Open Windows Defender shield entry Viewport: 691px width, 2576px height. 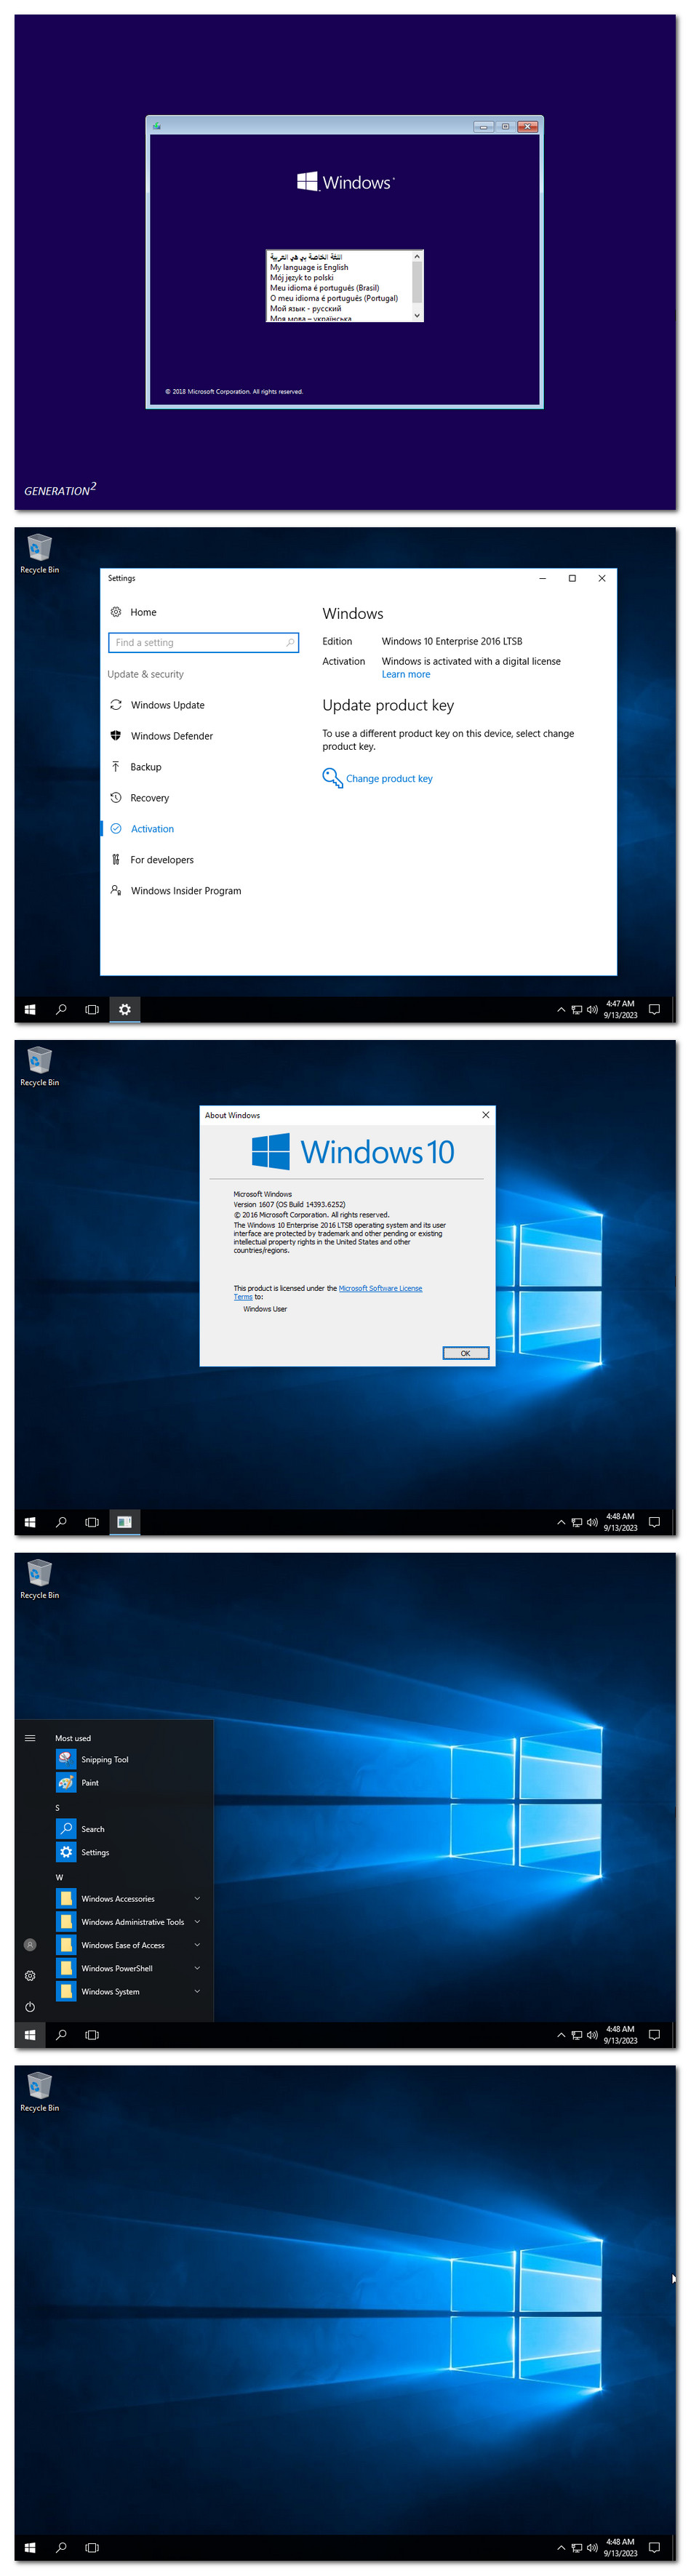pyautogui.click(x=172, y=736)
